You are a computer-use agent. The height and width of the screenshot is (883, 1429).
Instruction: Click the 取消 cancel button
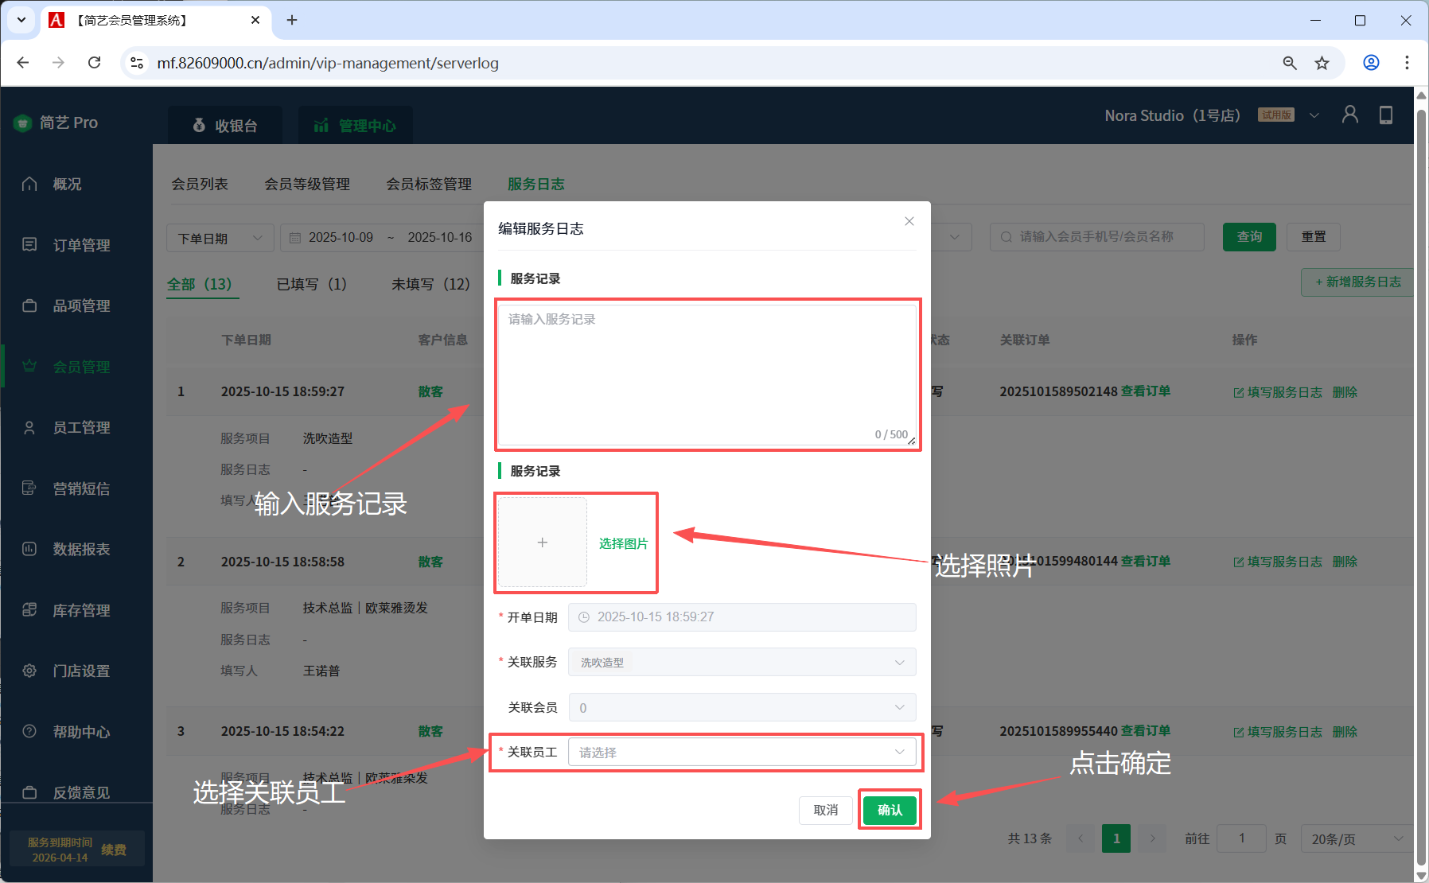pyautogui.click(x=825, y=810)
